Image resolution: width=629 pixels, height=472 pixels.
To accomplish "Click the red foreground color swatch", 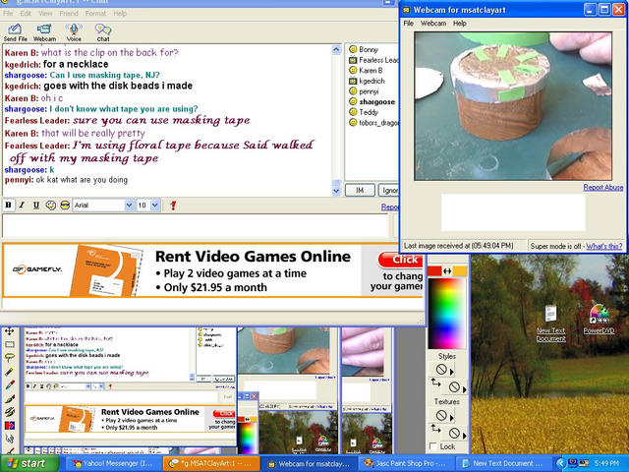I will [434, 271].
